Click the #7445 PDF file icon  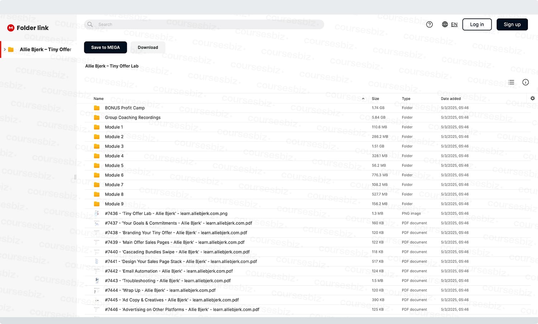tap(96, 300)
